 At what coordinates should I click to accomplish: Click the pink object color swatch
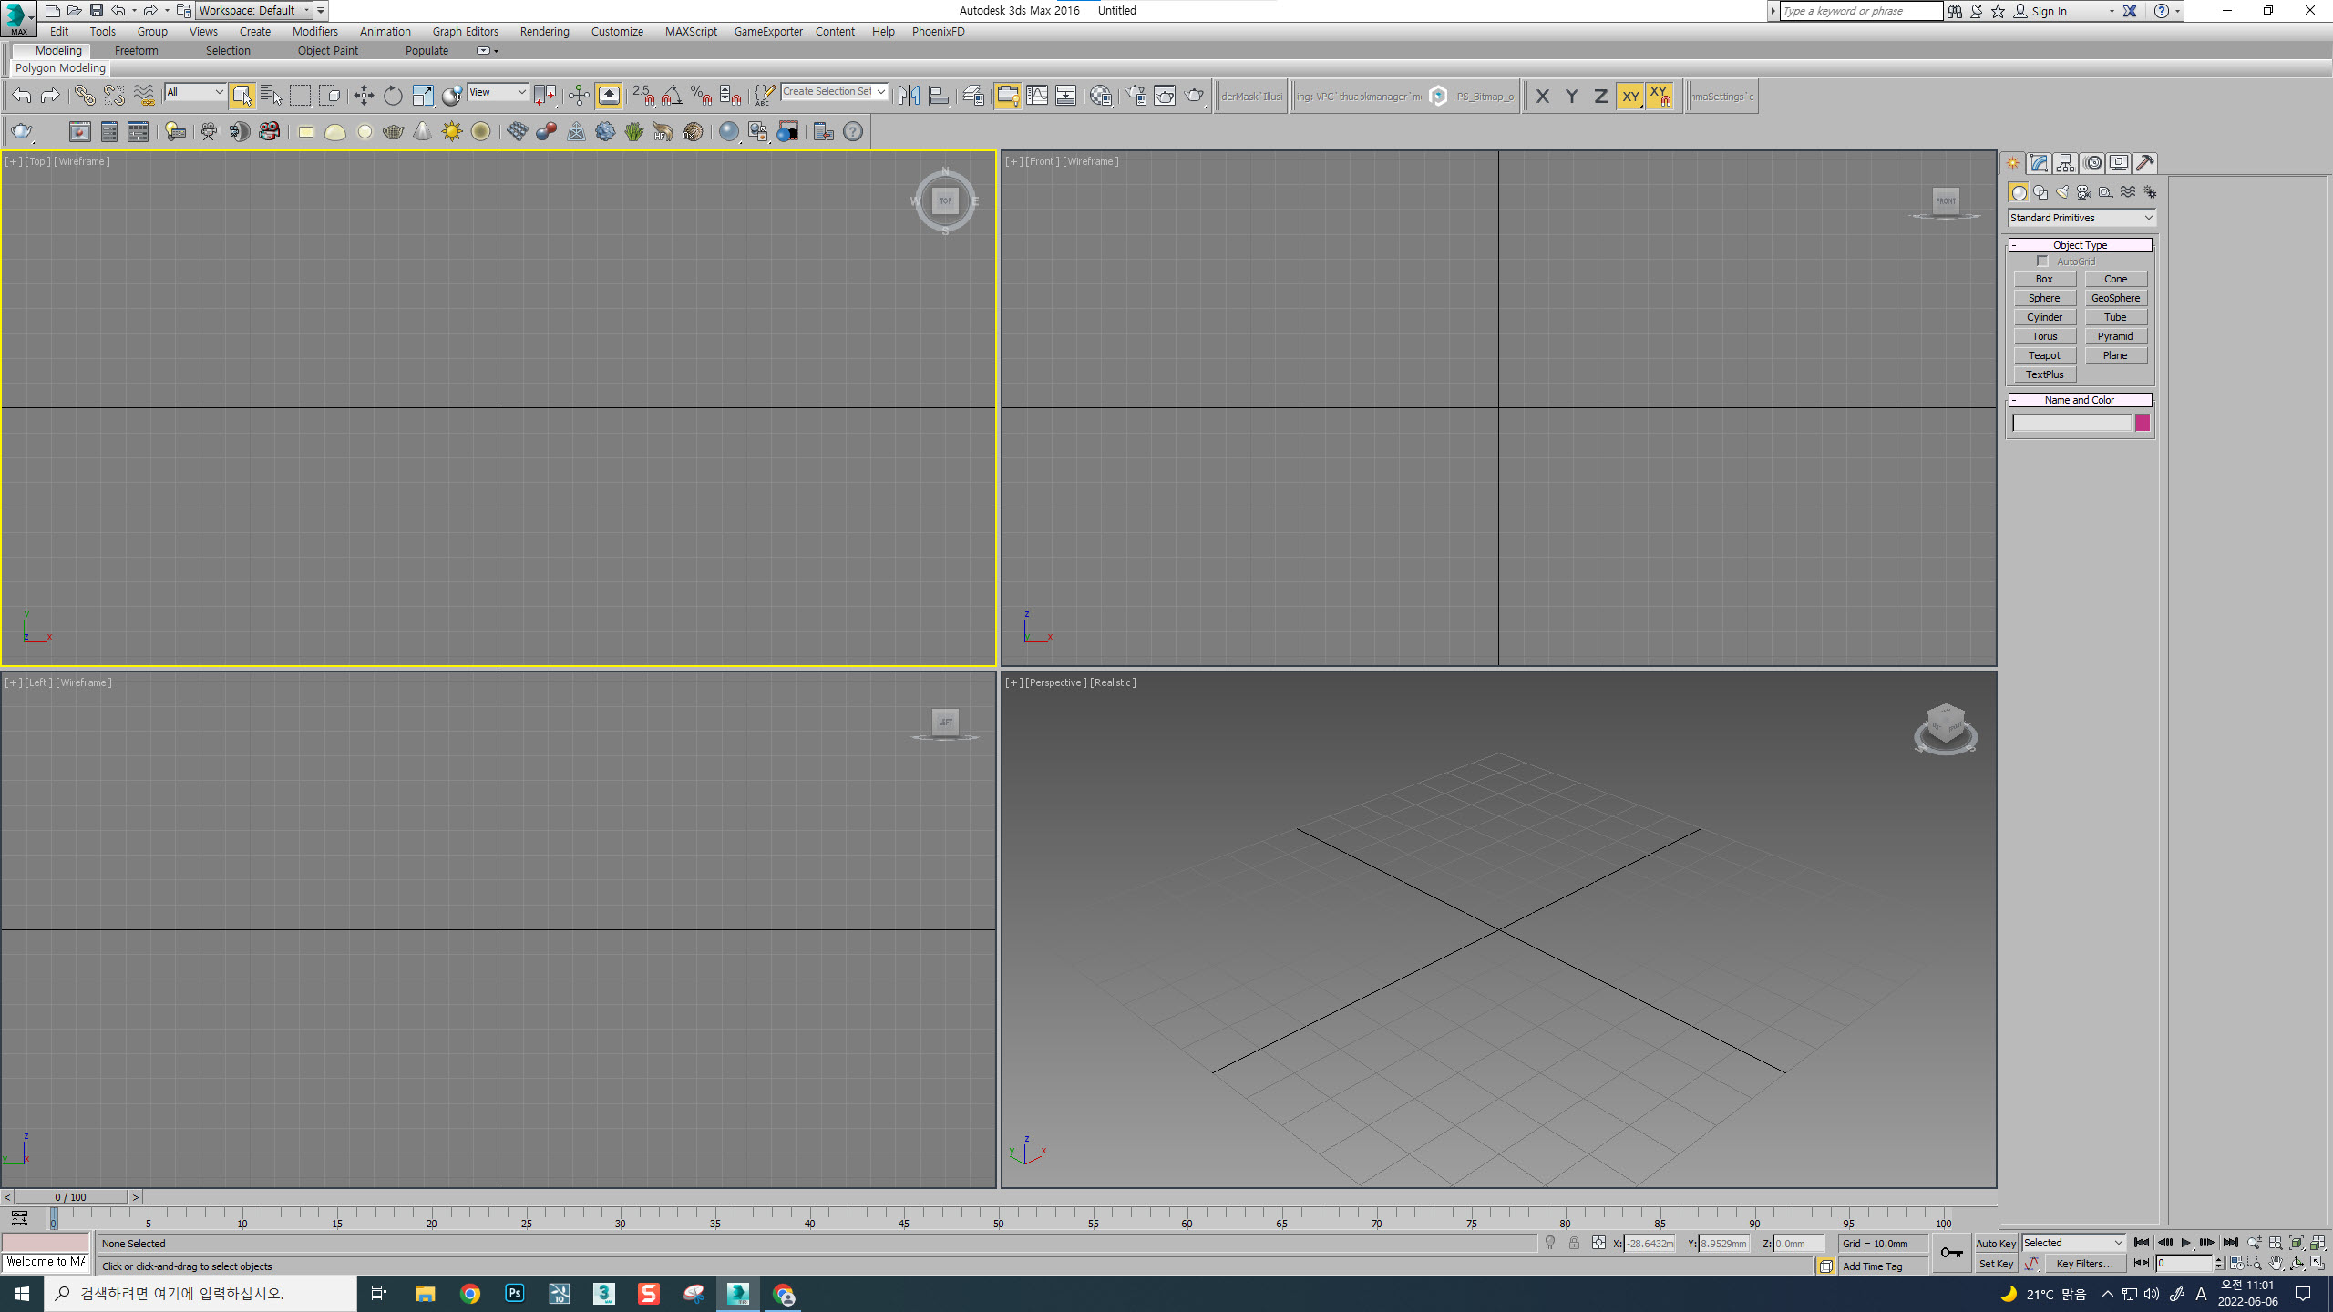[x=2143, y=423]
